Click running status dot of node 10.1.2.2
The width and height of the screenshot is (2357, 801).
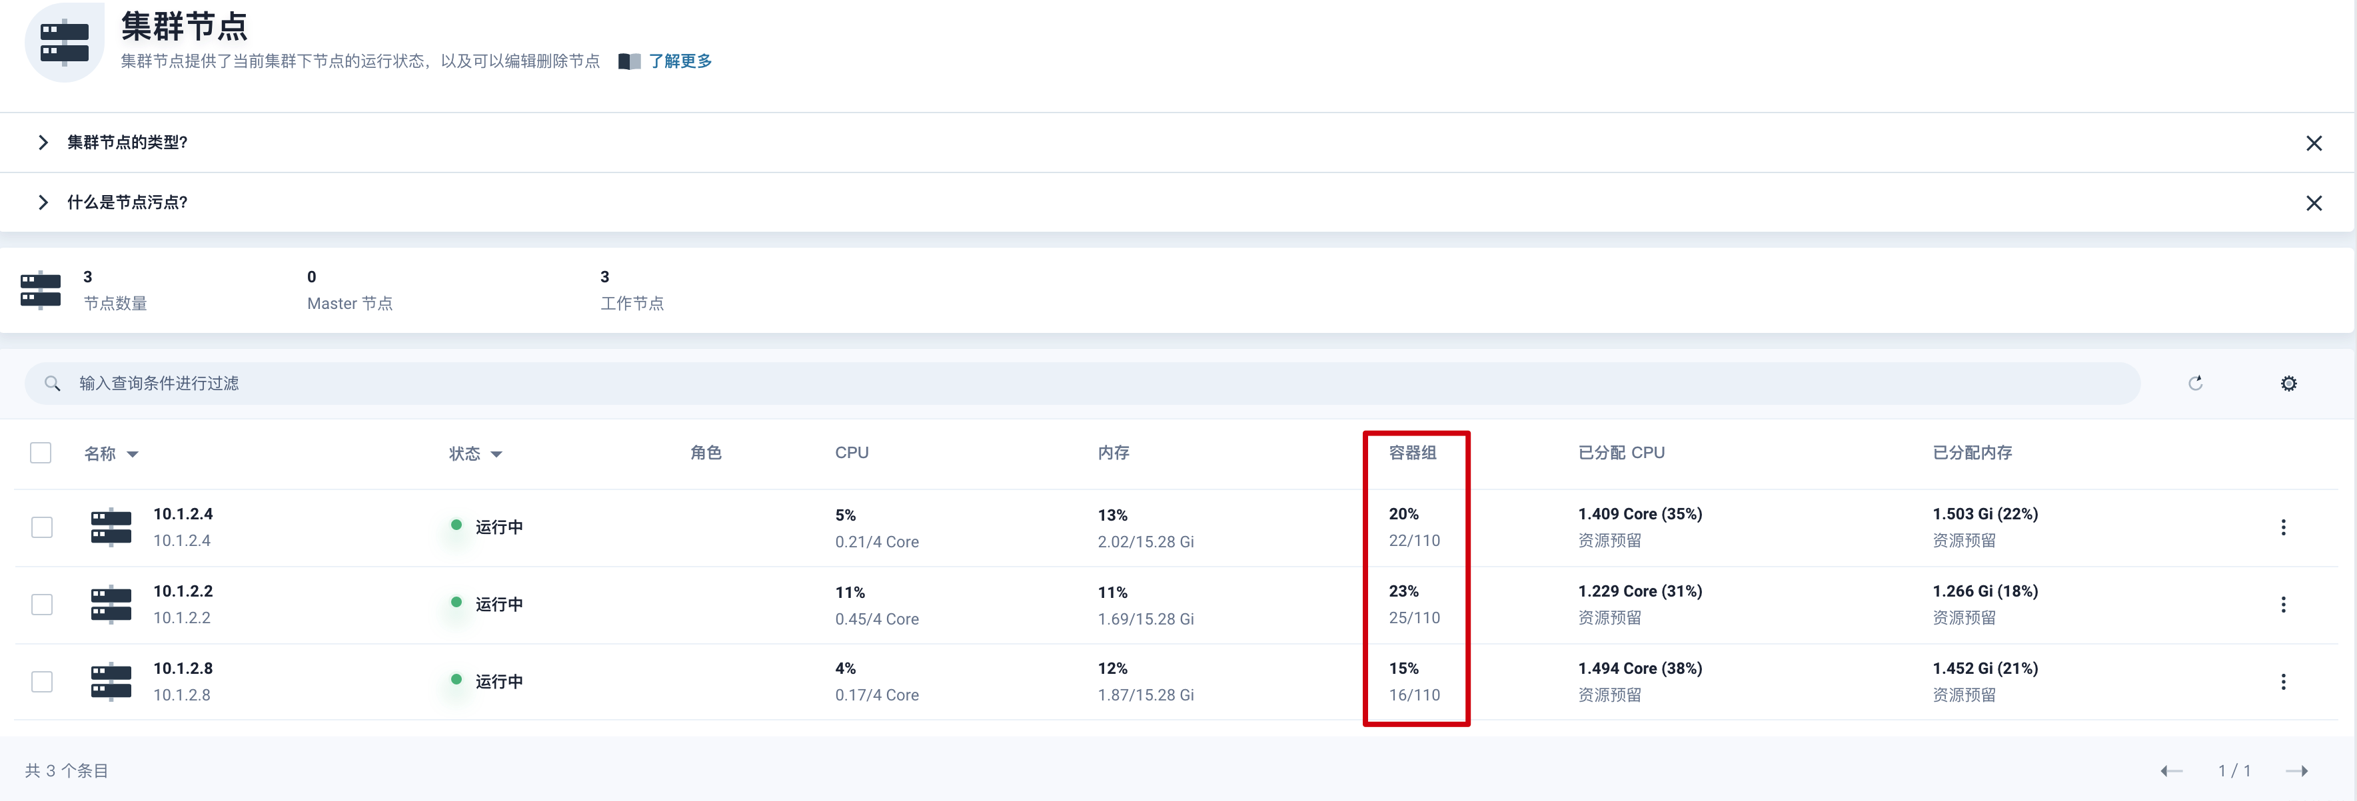point(456,602)
